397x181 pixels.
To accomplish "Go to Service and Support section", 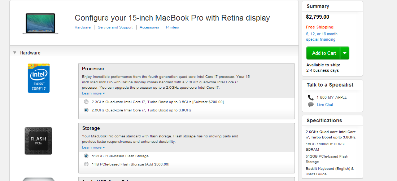I will click(115, 27).
